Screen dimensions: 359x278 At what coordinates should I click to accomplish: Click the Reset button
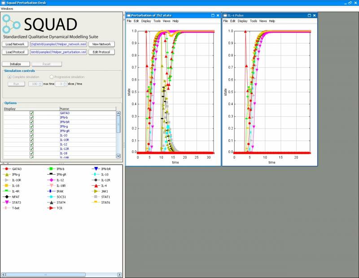(47, 64)
